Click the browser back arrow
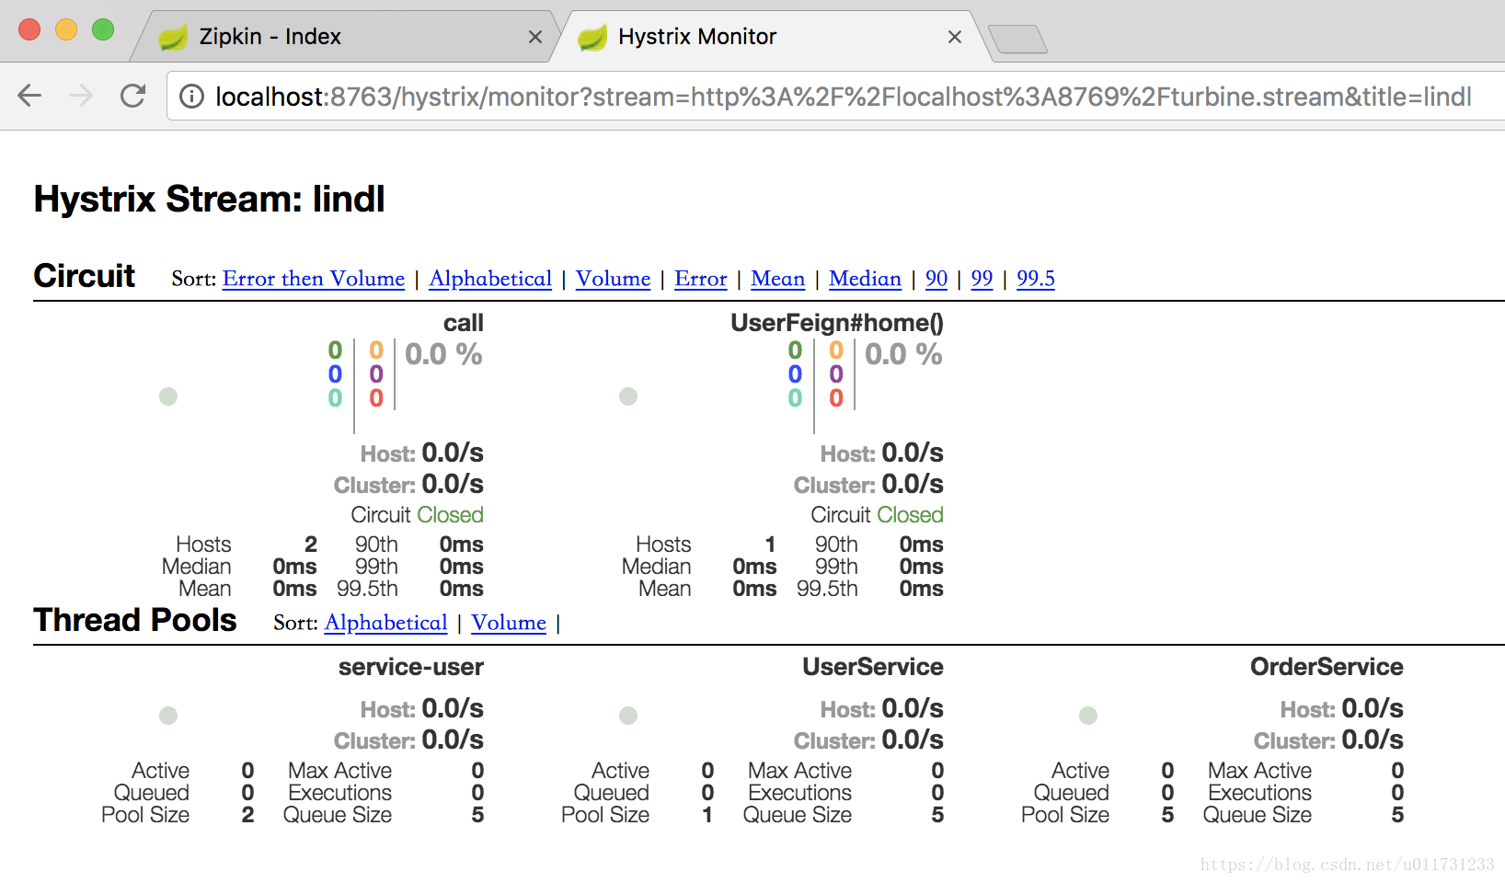1505x883 pixels. click(30, 96)
